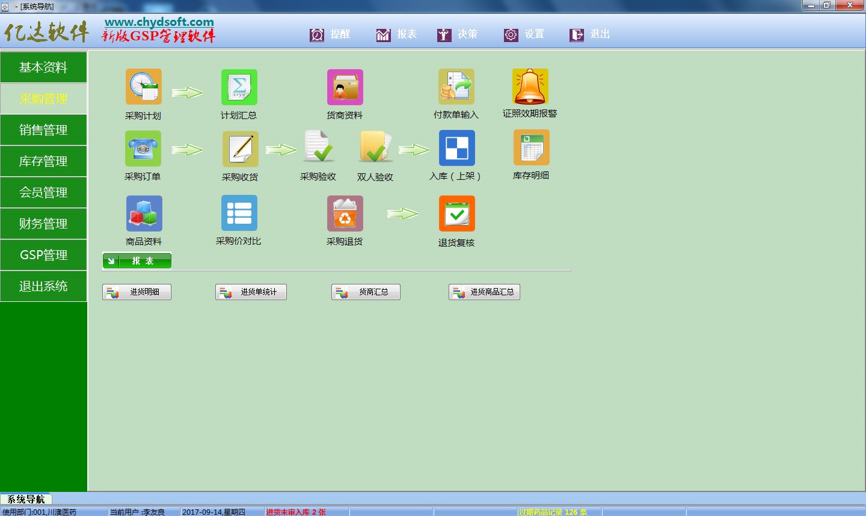Click the 进货商品汇总 report button
The width and height of the screenshot is (866, 516).
484,292
